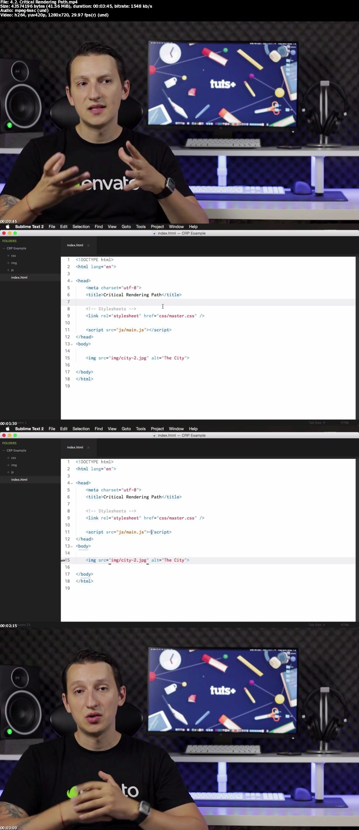Click <!DOCTYPE html> line in 00:02:15 frame
Image resolution: width=359 pixels, height=830 pixels.
click(x=95, y=462)
